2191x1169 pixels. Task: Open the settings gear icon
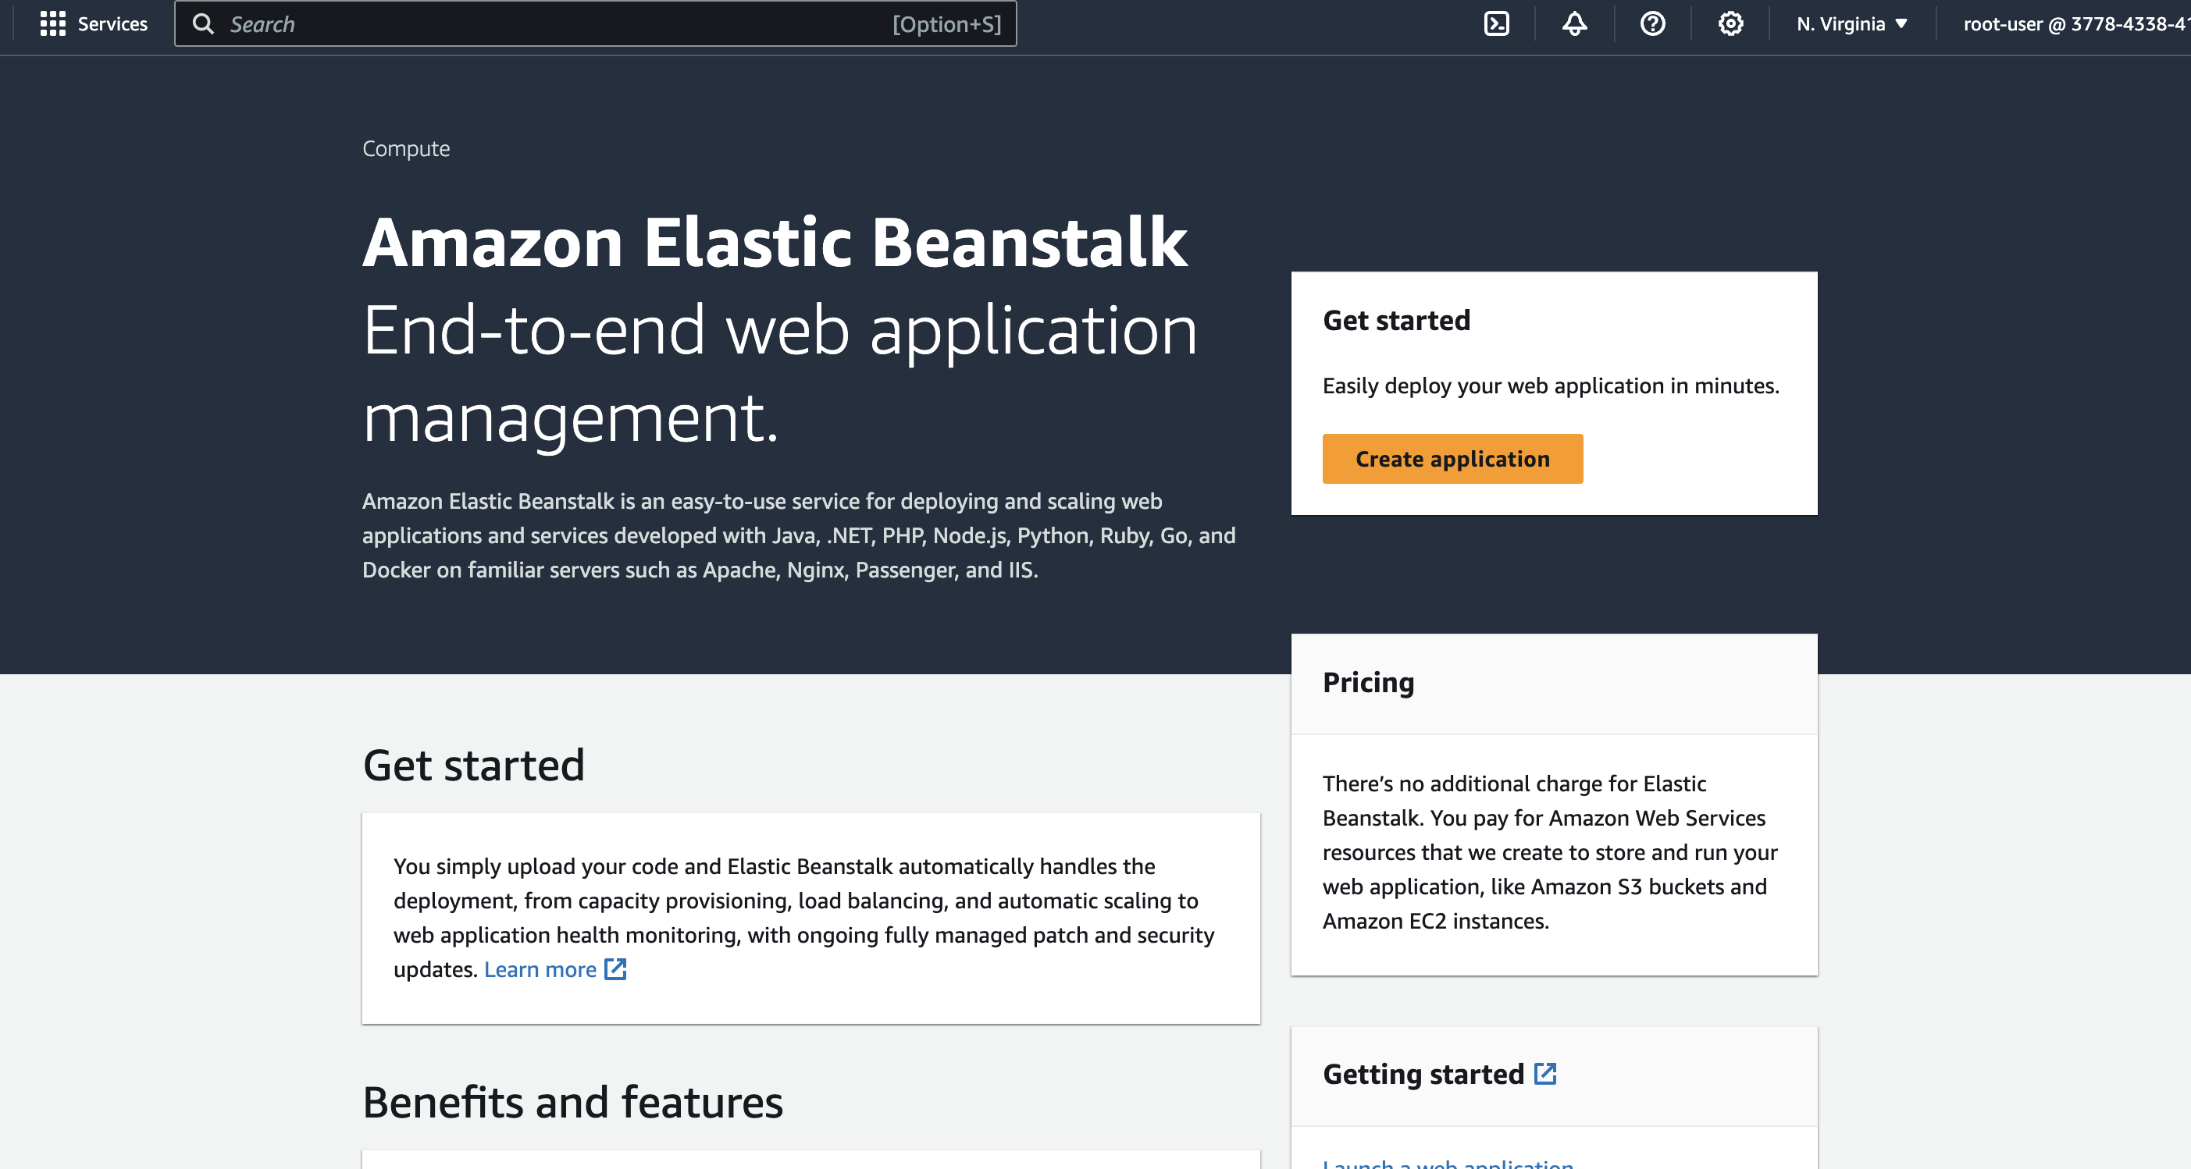click(x=1730, y=24)
